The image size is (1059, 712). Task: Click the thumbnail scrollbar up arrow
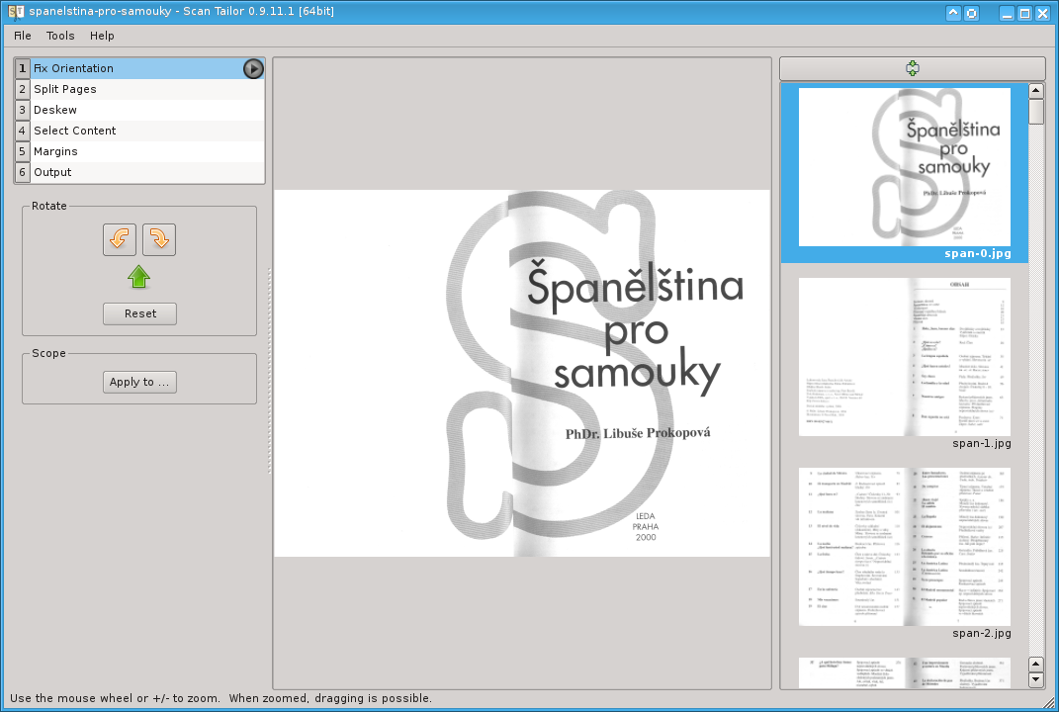click(x=1036, y=91)
